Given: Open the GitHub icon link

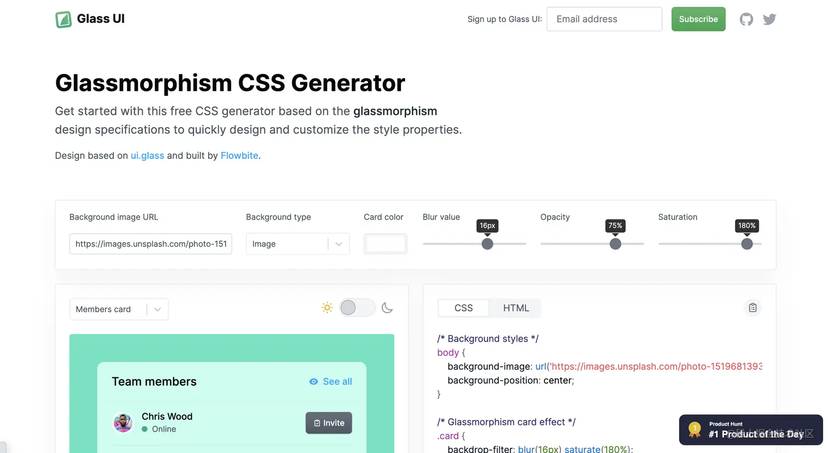Looking at the screenshot, I should pyautogui.click(x=746, y=19).
